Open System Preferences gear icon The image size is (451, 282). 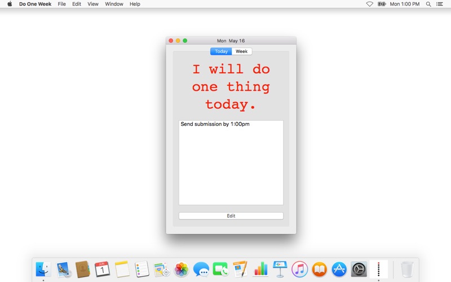(359, 270)
